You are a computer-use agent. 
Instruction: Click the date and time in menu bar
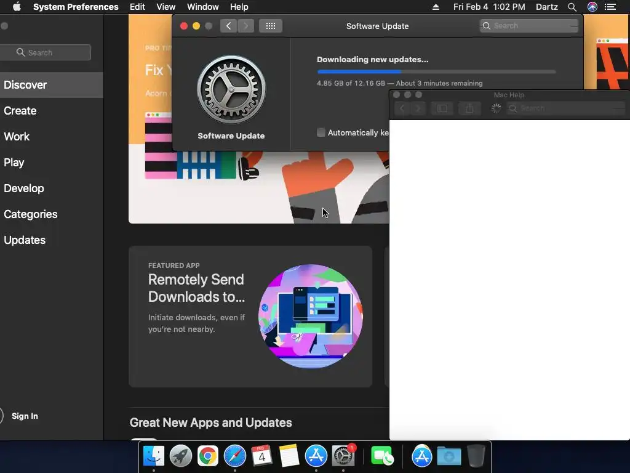tap(489, 7)
